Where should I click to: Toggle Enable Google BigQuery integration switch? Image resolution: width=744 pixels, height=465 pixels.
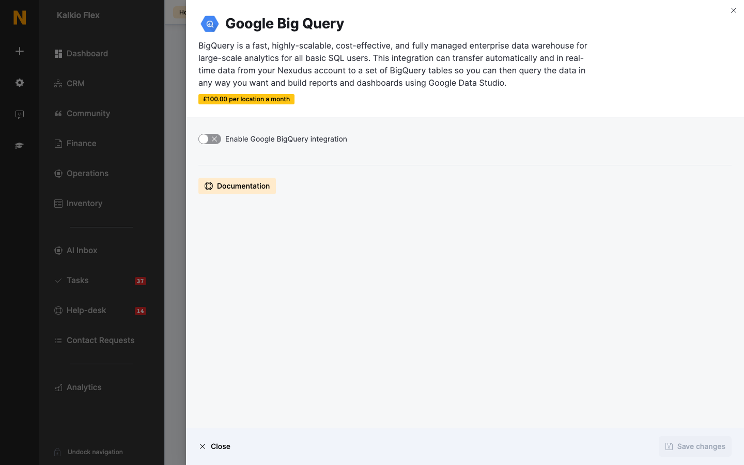210,139
